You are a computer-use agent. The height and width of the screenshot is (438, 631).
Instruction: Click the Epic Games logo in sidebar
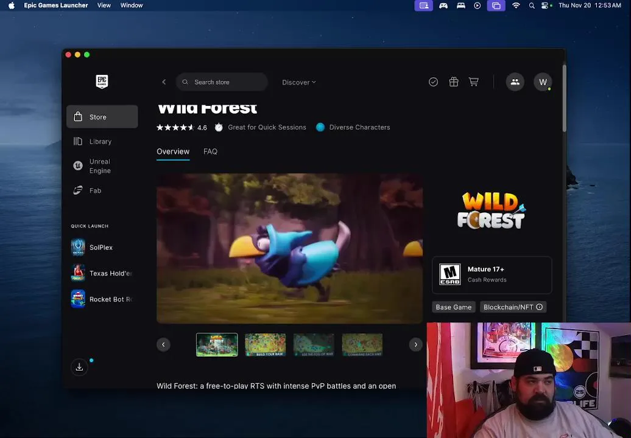pos(102,82)
